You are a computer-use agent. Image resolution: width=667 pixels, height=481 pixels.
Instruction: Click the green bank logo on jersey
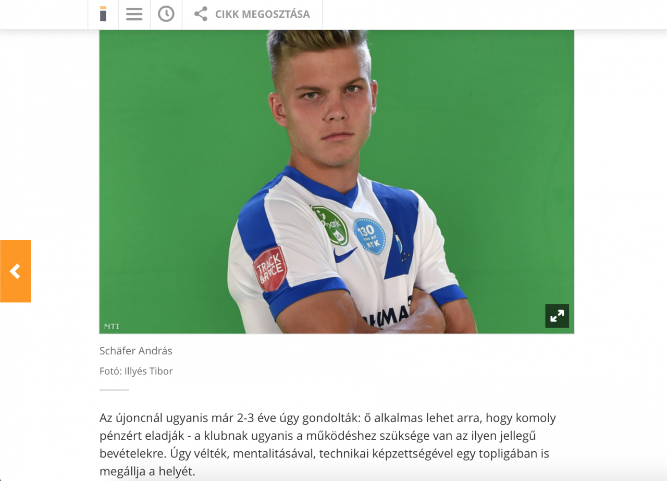pyautogui.click(x=331, y=226)
